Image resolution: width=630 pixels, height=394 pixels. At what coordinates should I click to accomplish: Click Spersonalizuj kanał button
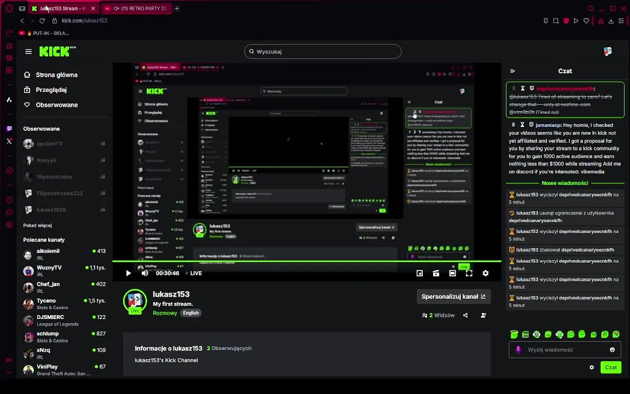[x=453, y=297]
